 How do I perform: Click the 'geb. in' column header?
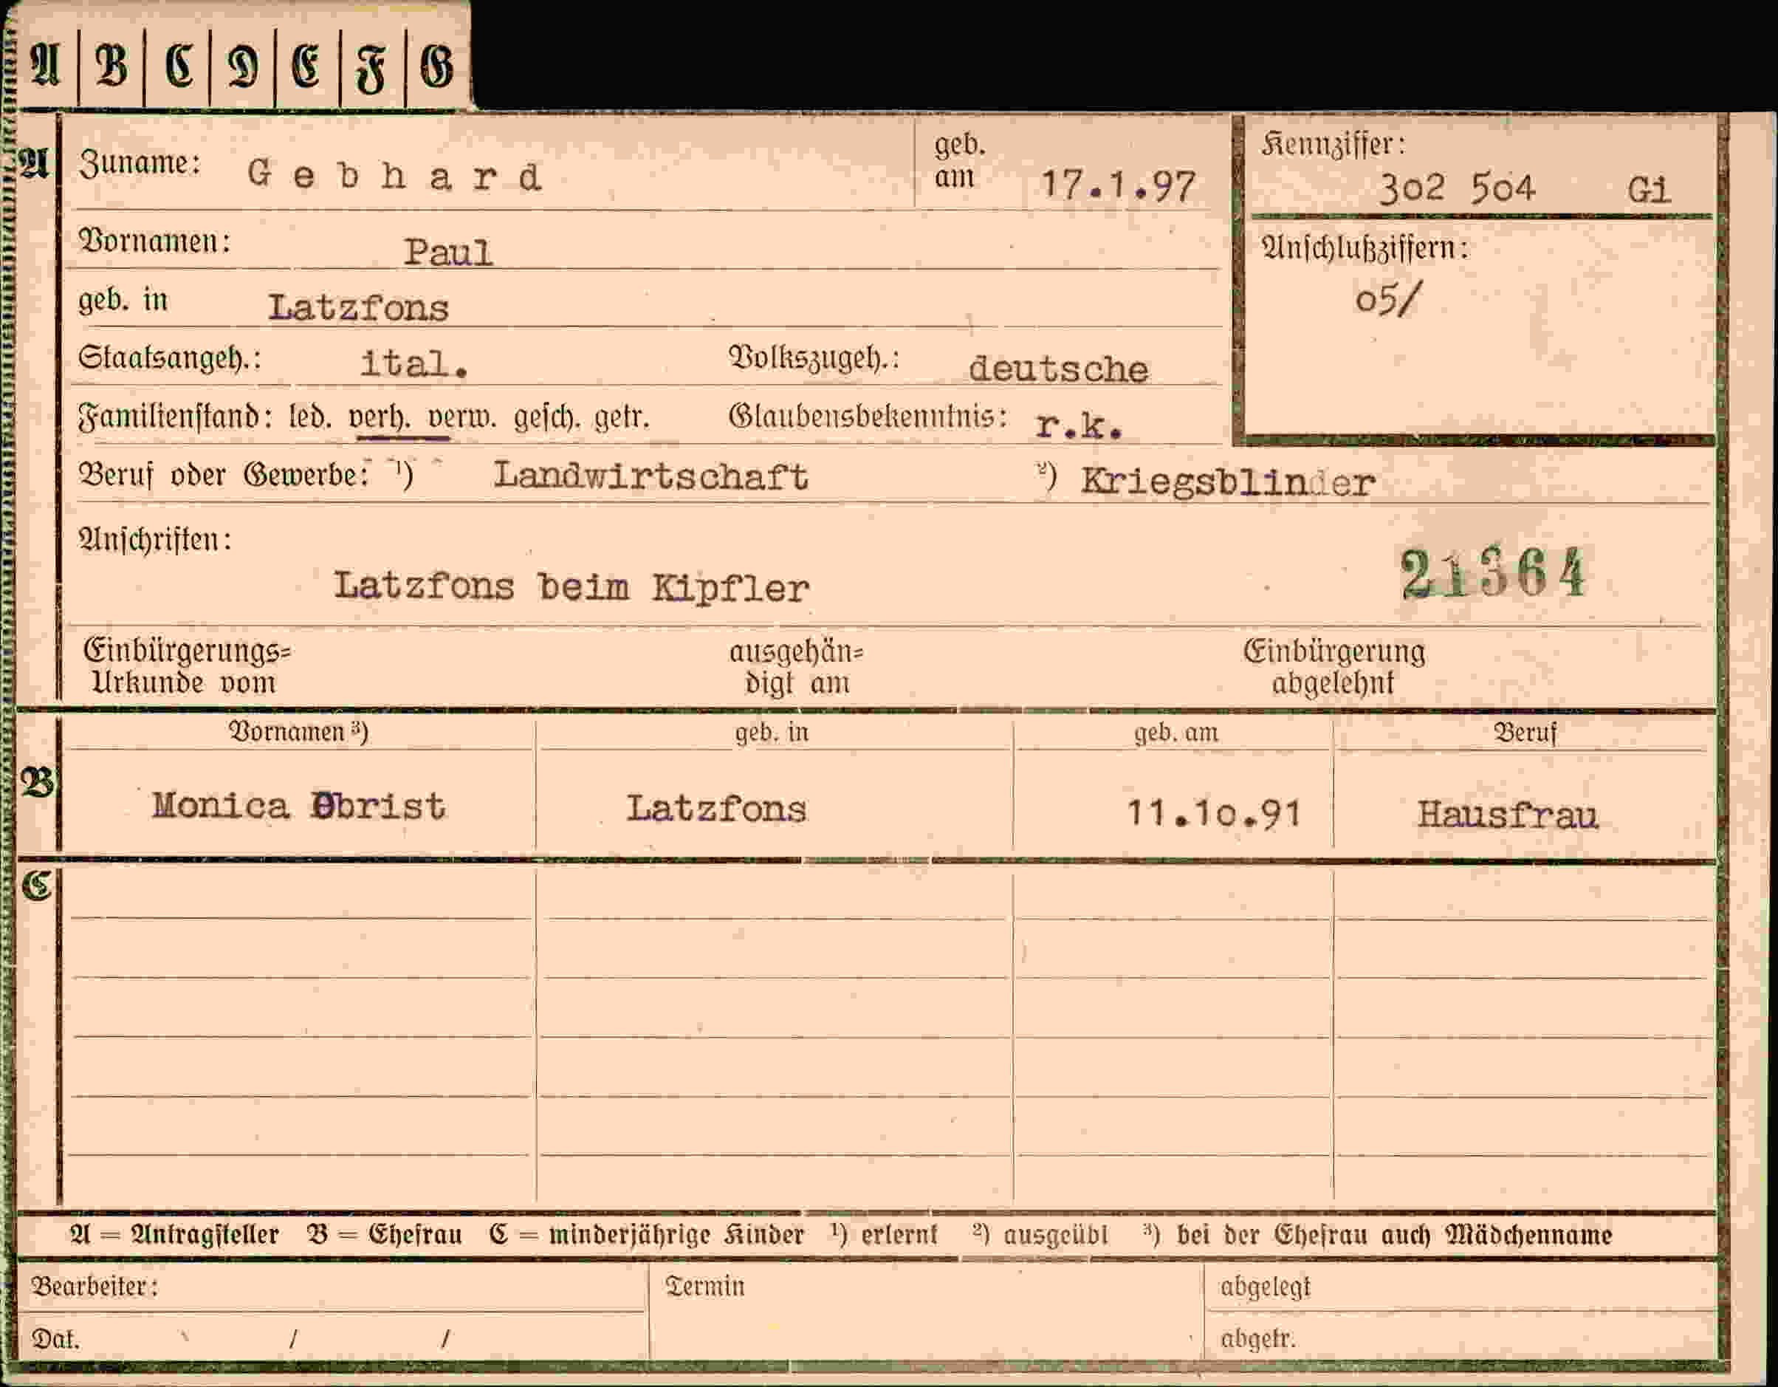(772, 732)
